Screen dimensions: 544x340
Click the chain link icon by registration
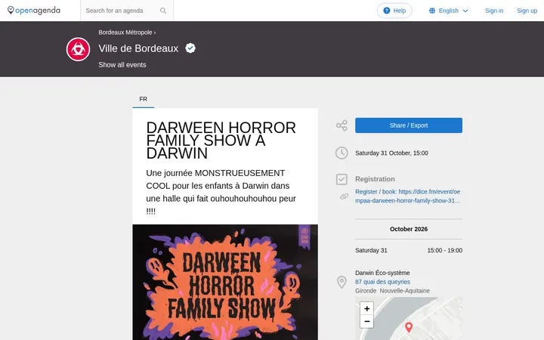click(344, 196)
